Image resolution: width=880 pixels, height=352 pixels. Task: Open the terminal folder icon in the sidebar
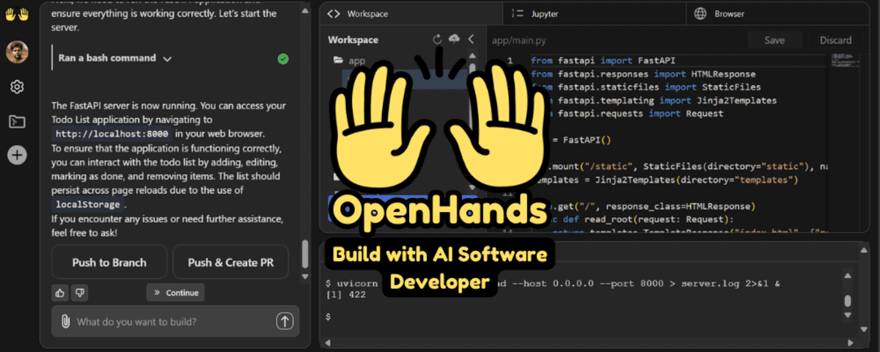click(x=17, y=121)
